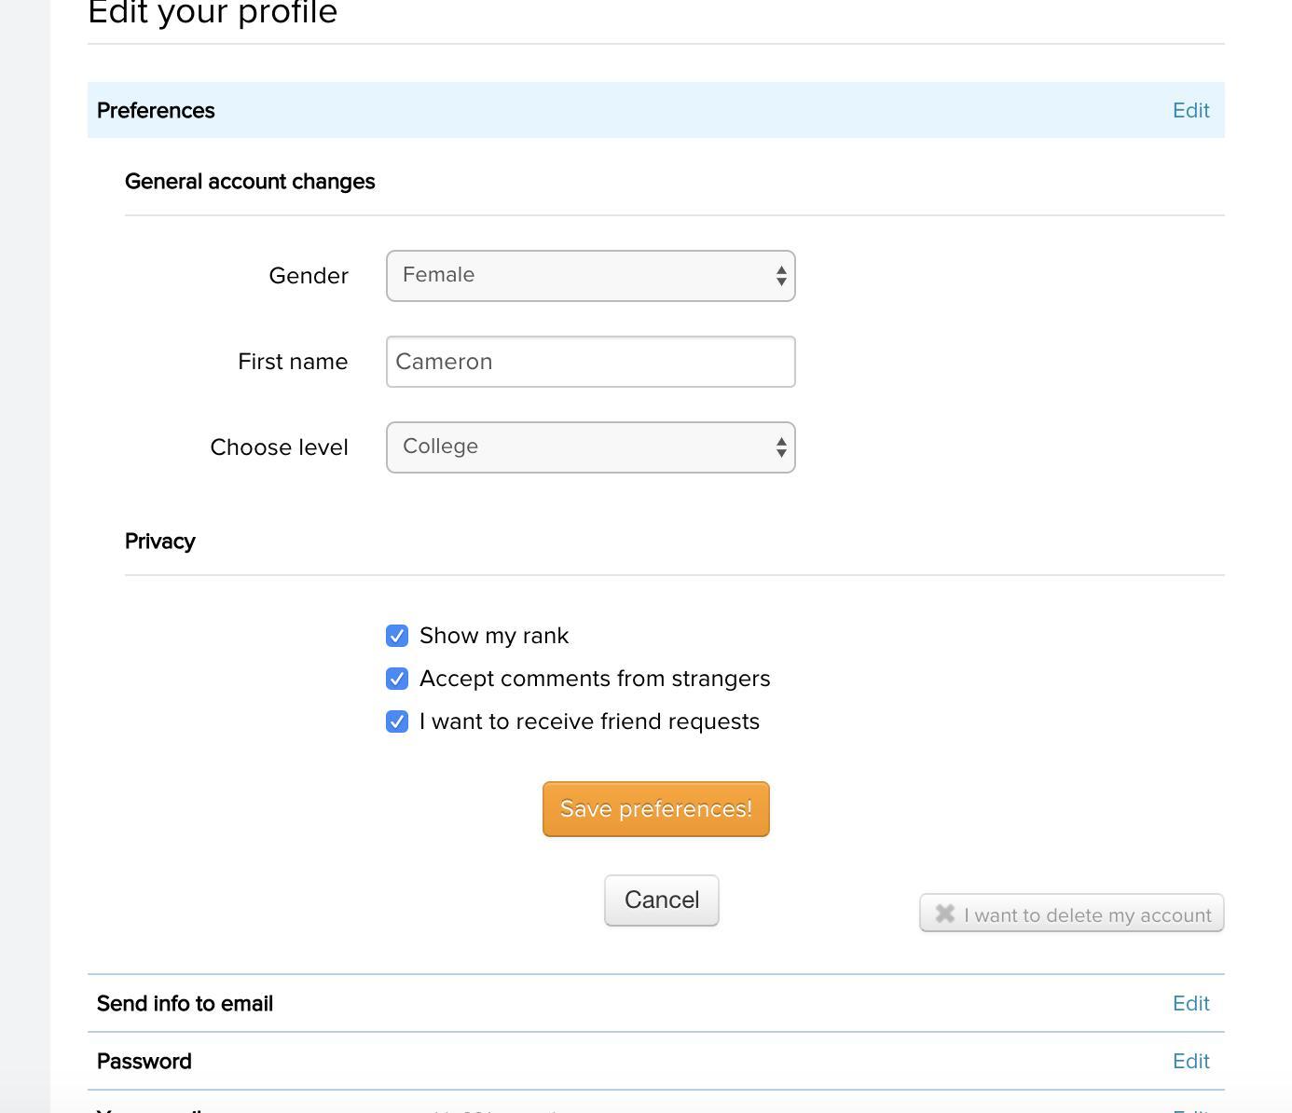Click the X icon on delete account button
Image resolution: width=1292 pixels, height=1113 pixels.
tap(944, 914)
